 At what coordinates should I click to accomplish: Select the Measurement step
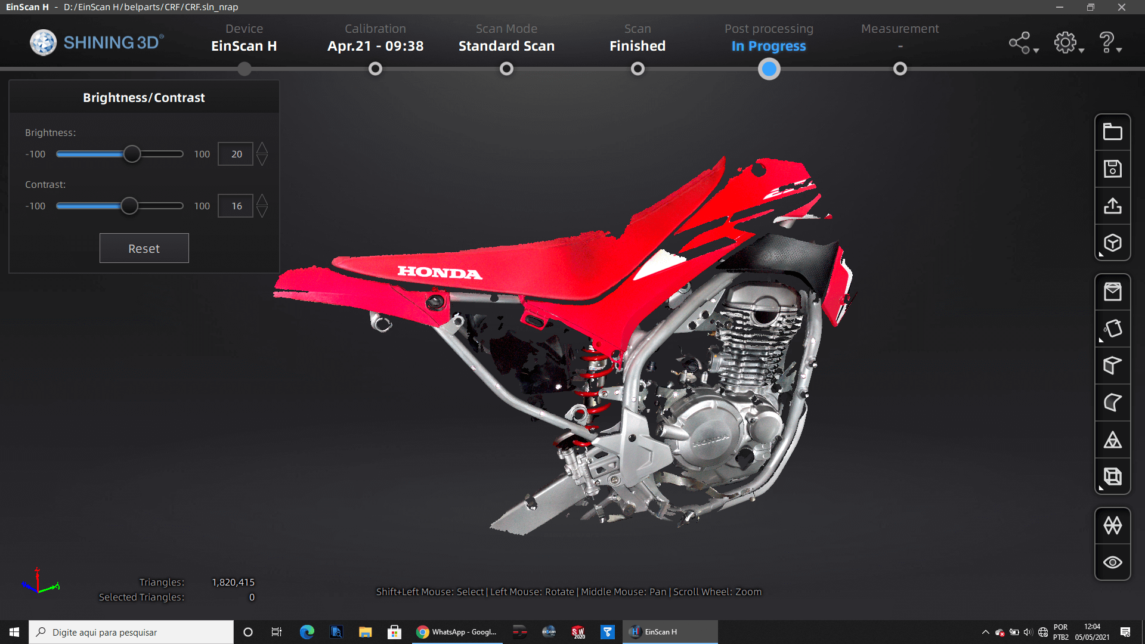click(900, 38)
